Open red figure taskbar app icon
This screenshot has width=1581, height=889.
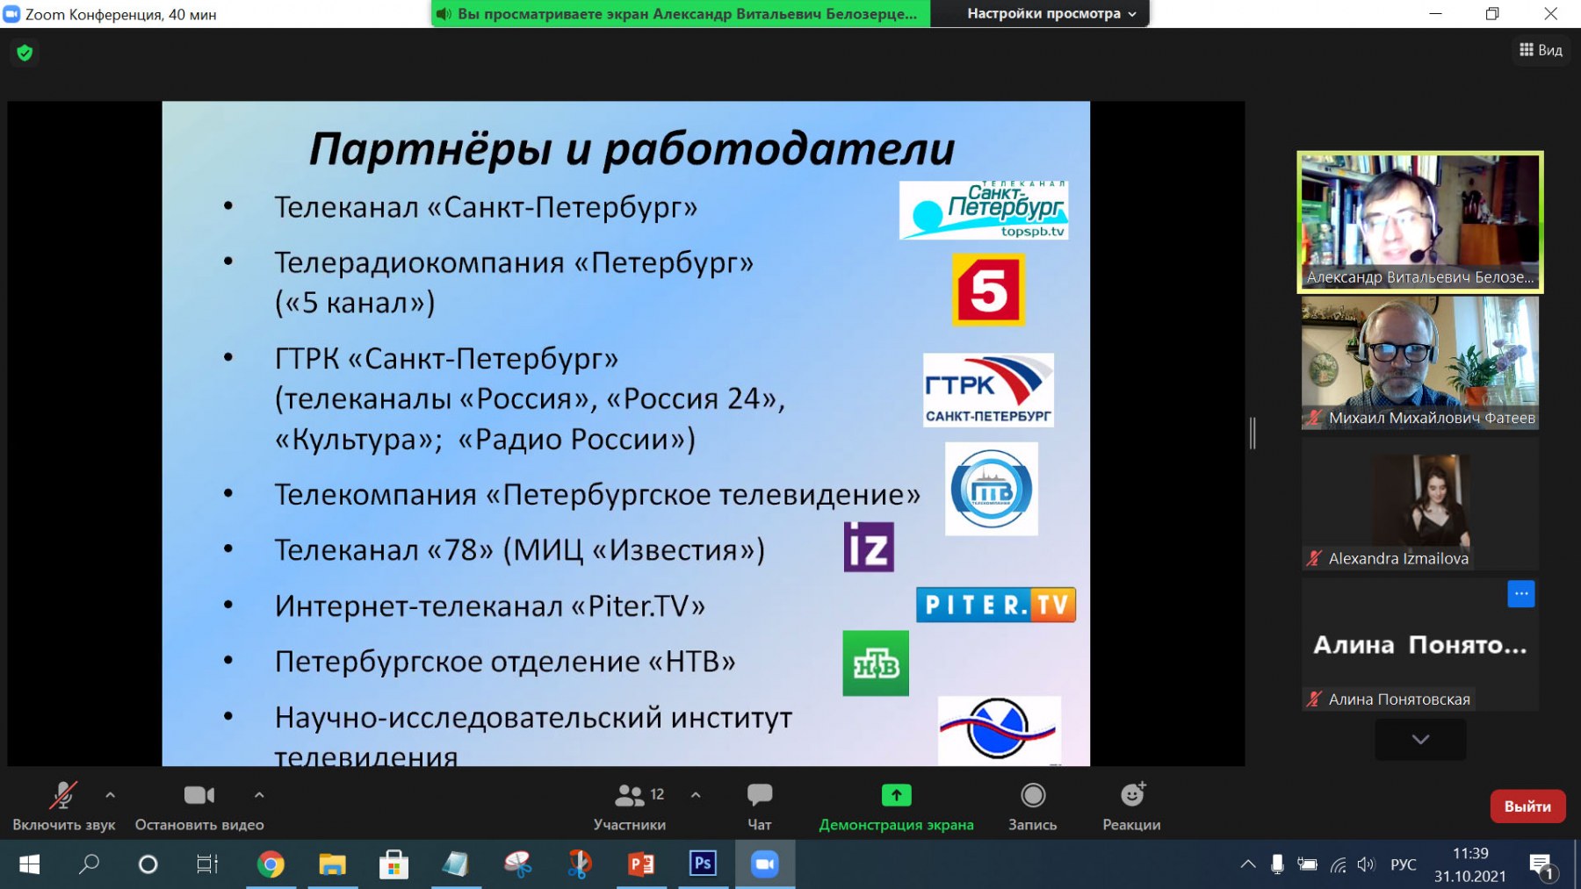579,864
